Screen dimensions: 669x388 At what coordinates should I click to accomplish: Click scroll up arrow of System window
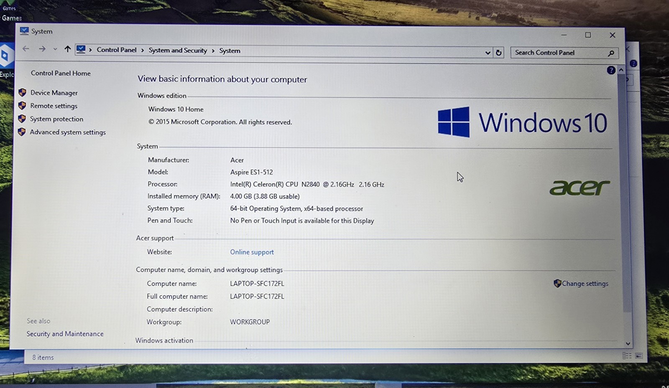click(621, 70)
